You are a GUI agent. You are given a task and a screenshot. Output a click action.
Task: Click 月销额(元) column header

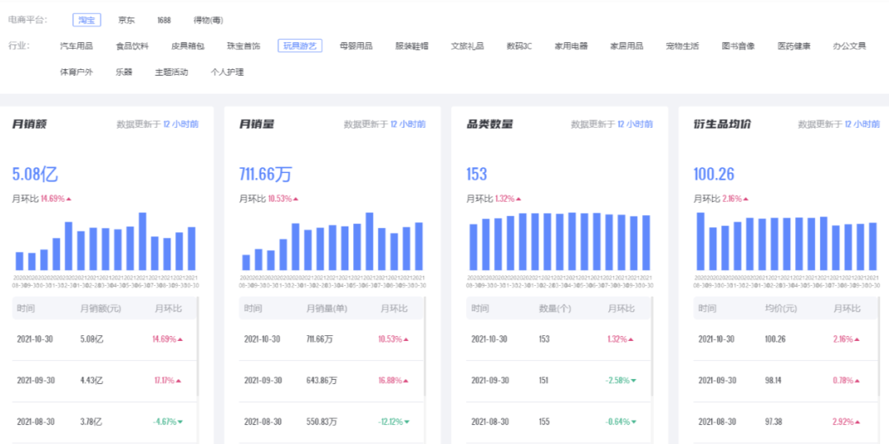[100, 308]
